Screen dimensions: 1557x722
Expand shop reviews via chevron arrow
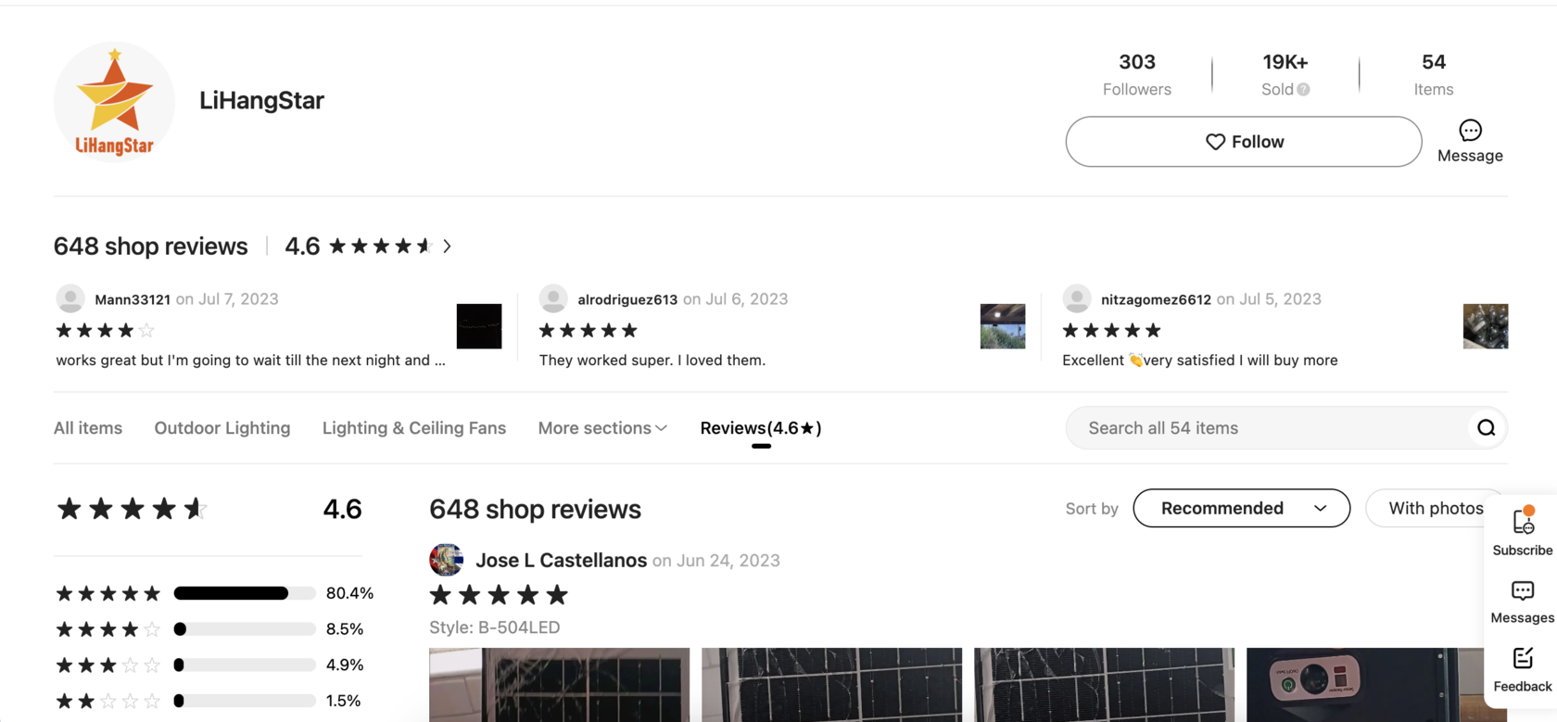(447, 247)
